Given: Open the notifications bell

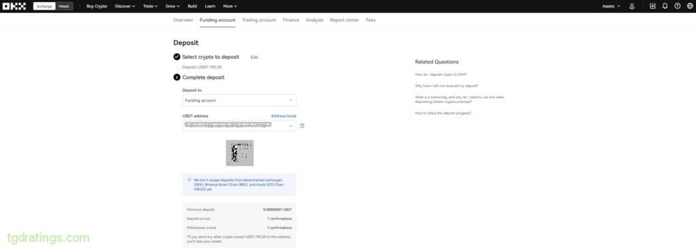Looking at the screenshot, I should [665, 6].
